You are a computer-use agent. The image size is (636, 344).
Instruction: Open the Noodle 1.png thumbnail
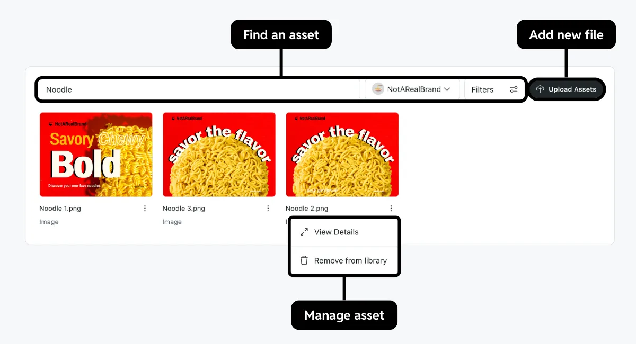point(96,154)
